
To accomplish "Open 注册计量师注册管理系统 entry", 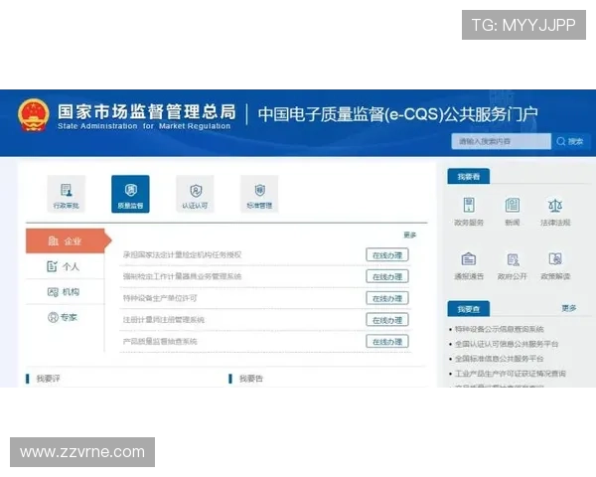I will (164, 320).
